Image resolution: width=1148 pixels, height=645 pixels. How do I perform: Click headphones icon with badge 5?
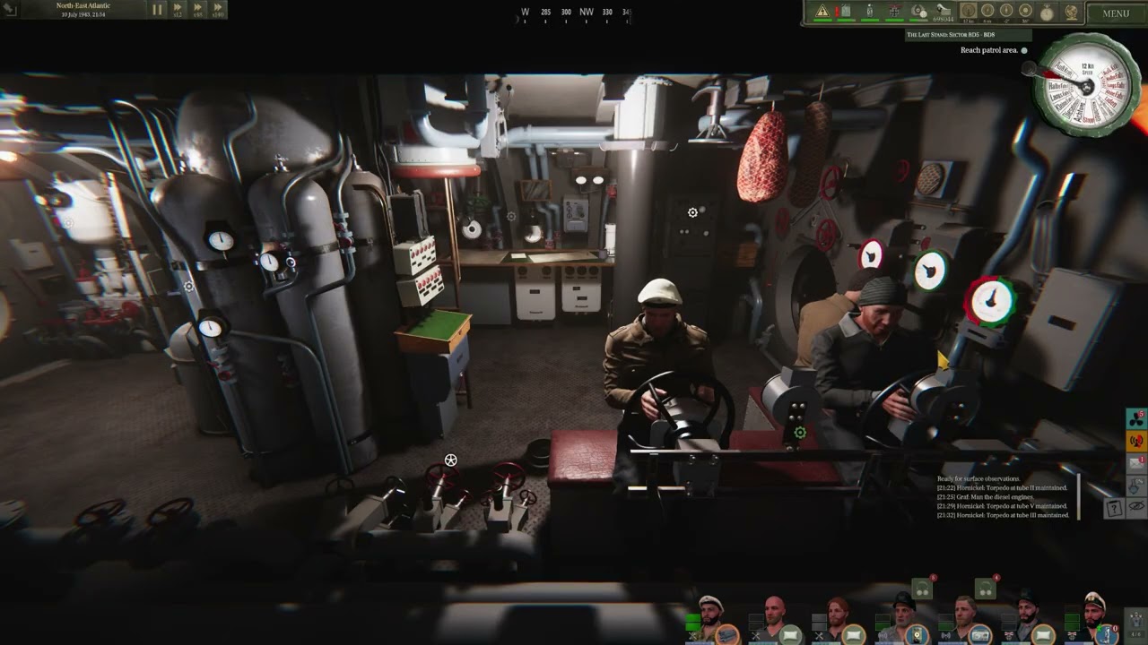922,589
